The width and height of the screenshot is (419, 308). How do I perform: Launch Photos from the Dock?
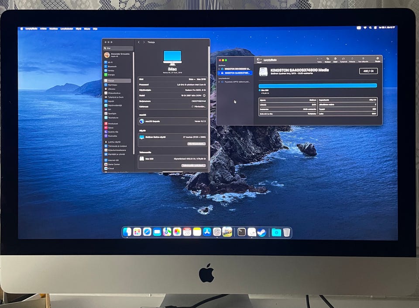(177, 232)
